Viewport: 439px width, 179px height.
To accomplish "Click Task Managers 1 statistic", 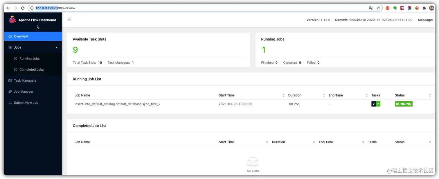I will pos(121,63).
